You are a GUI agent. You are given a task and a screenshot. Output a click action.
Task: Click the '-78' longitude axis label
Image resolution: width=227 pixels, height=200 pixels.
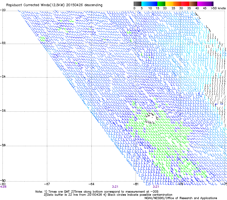tap(180, 184)
